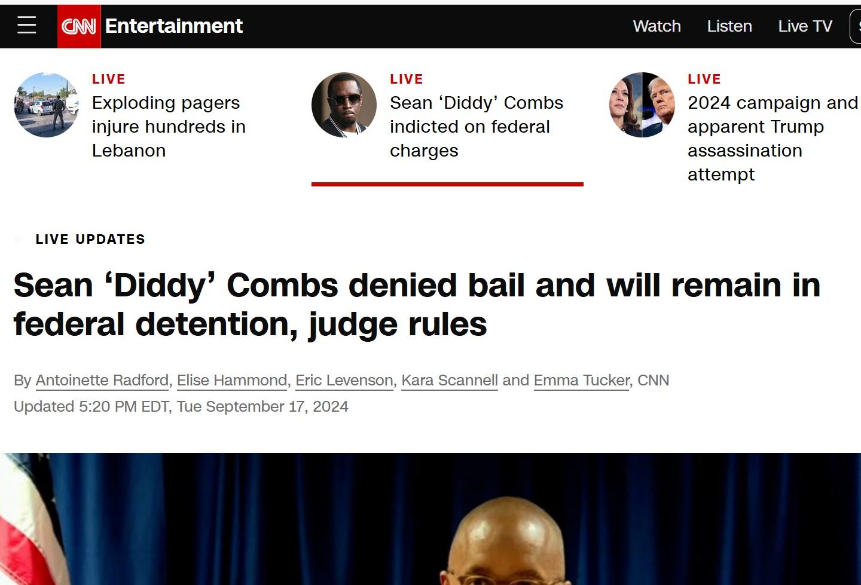Open Live TV from the header

pyautogui.click(x=805, y=26)
